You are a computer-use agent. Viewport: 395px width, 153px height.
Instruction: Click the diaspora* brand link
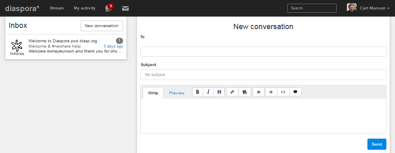pos(22,8)
